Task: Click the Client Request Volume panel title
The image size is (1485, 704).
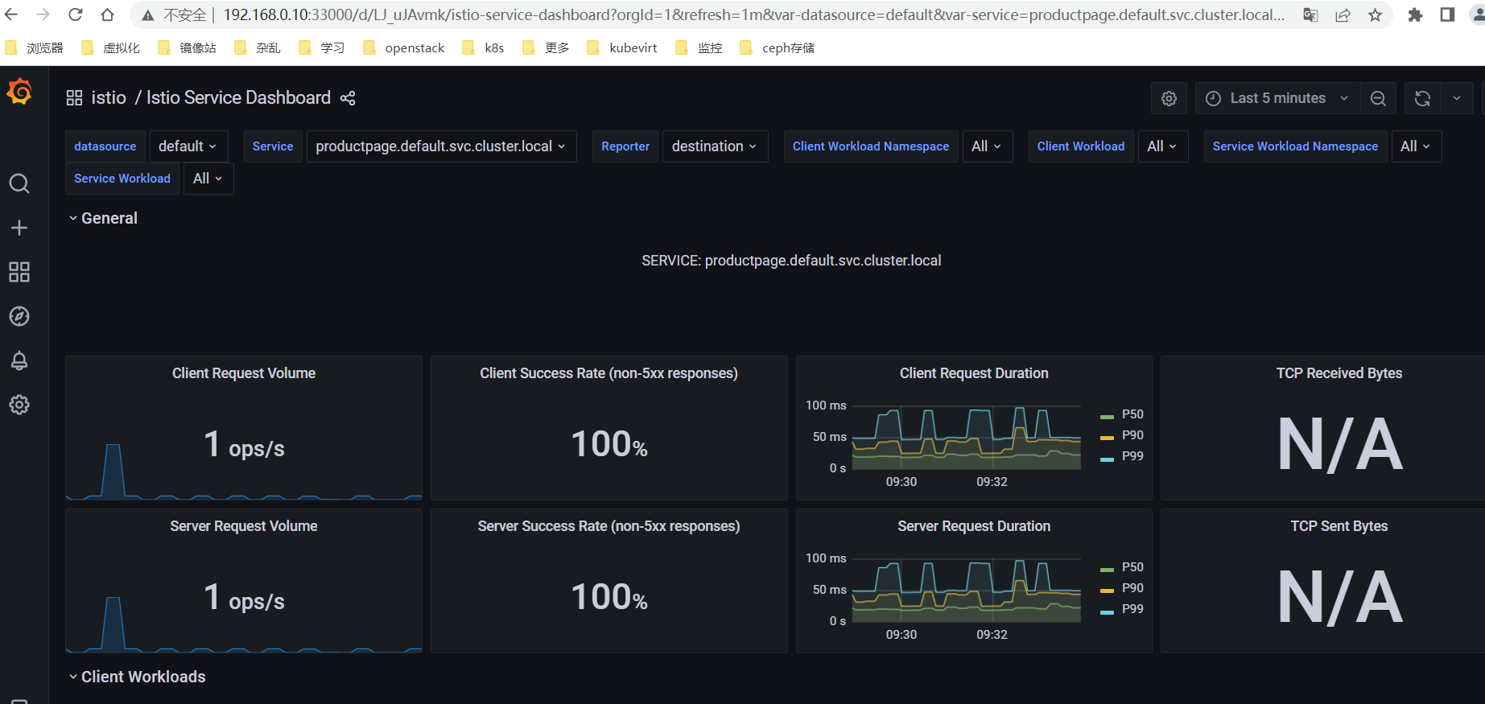Action: (x=244, y=373)
